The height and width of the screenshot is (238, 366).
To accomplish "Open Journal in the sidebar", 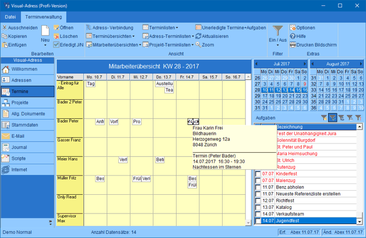I will (27, 147).
